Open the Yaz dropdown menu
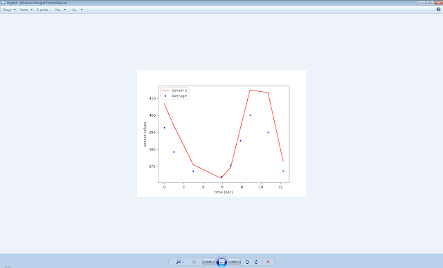Screen dimensions: 443x268 [x=60, y=10]
